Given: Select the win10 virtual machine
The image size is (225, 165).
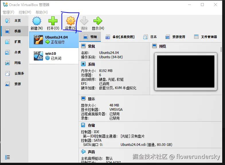Looking at the screenshot, I should point(54,56).
